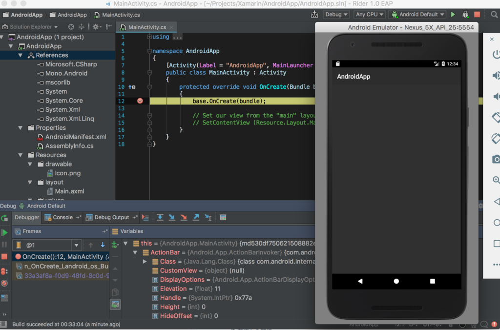The width and height of the screenshot is (500, 330).
Task: Click the emulator side toolbar power button
Action: pos(496,54)
